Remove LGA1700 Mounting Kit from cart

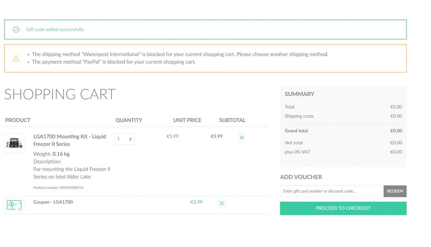tap(242, 137)
